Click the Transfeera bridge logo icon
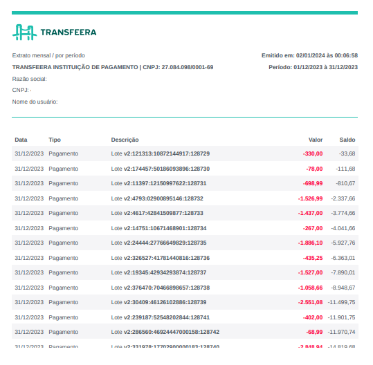The height and width of the screenshot is (365, 373). click(x=25, y=32)
